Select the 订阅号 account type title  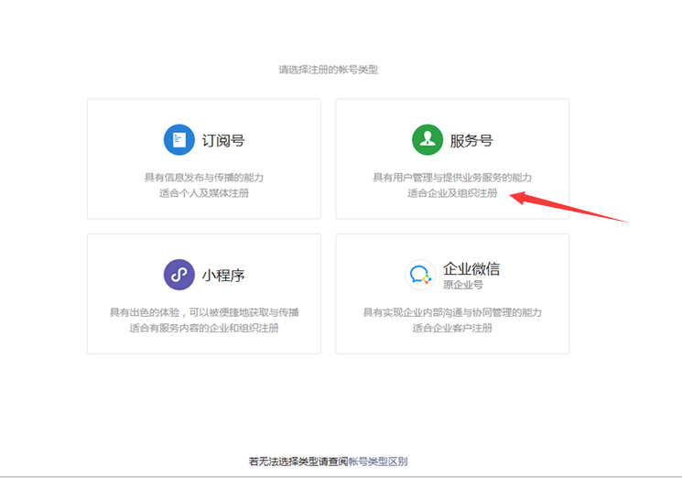223,140
